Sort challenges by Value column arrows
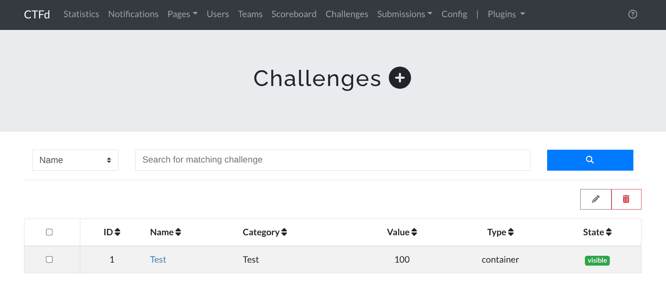The width and height of the screenshot is (666, 290). (414, 232)
